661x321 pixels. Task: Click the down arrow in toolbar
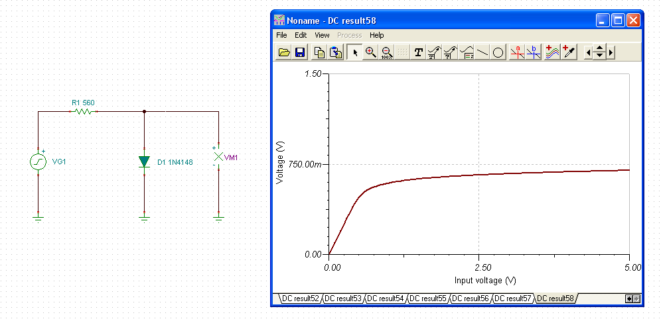tap(599, 56)
